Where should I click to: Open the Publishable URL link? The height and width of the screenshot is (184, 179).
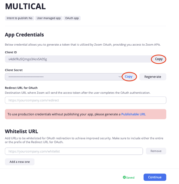tap(133, 114)
